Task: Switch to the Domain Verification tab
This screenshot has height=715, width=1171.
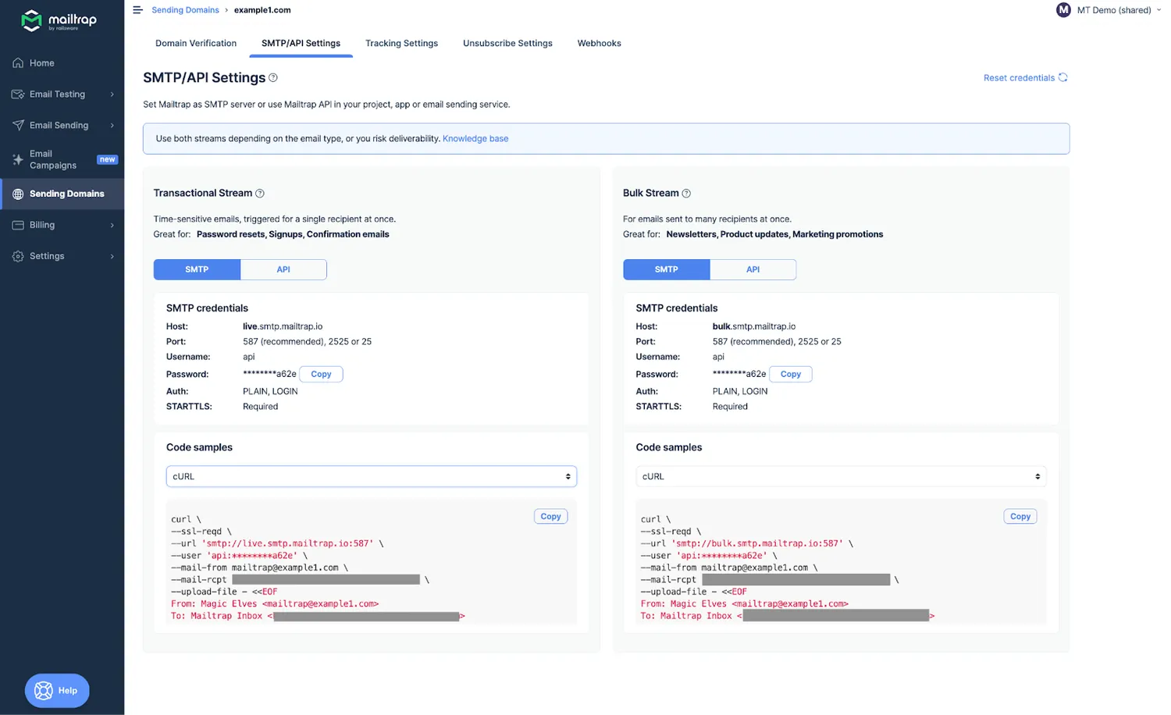Action: tap(196, 44)
